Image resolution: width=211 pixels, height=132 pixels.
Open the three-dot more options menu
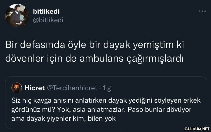pyautogui.click(x=202, y=12)
